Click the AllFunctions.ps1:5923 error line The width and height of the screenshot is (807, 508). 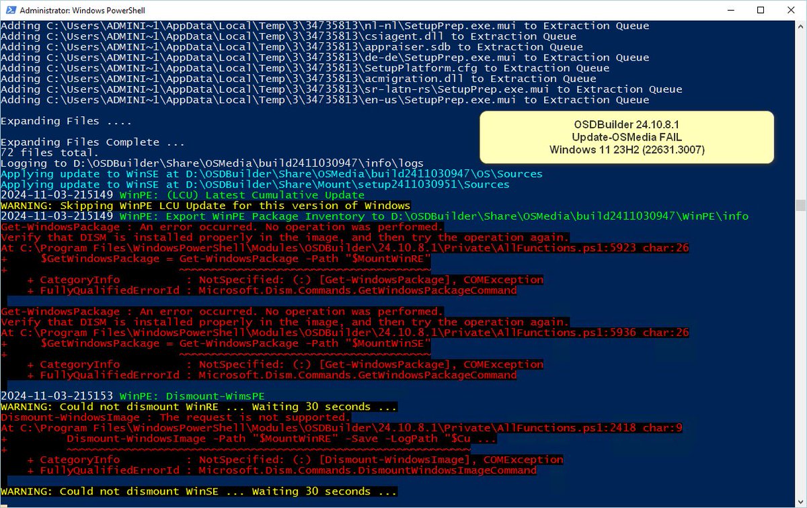[344, 248]
